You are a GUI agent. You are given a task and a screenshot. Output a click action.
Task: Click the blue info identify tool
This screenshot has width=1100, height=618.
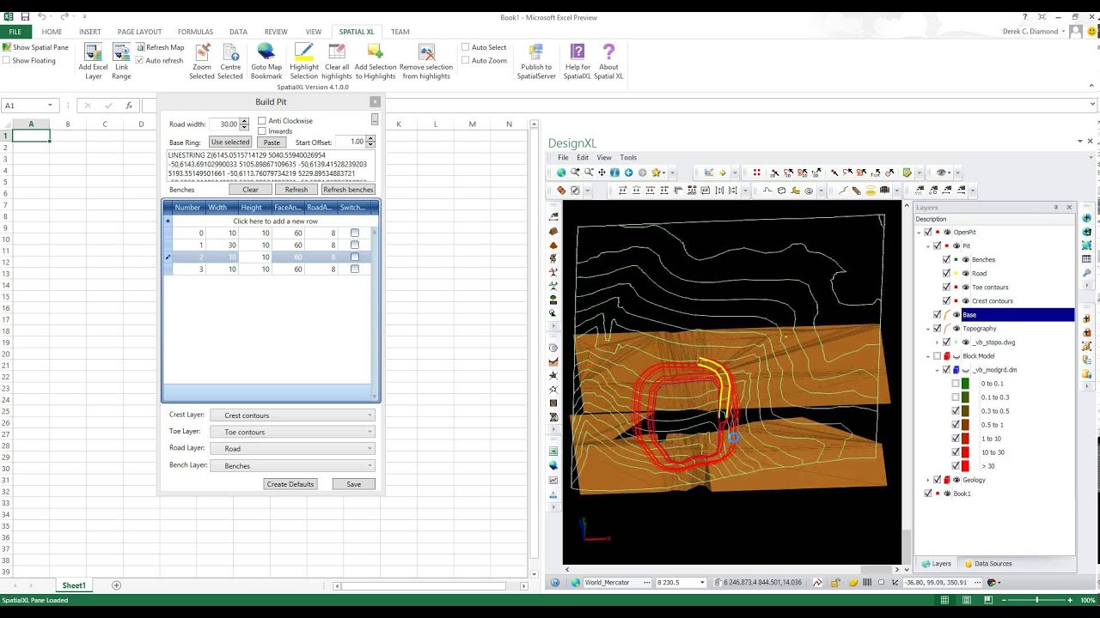(614, 173)
